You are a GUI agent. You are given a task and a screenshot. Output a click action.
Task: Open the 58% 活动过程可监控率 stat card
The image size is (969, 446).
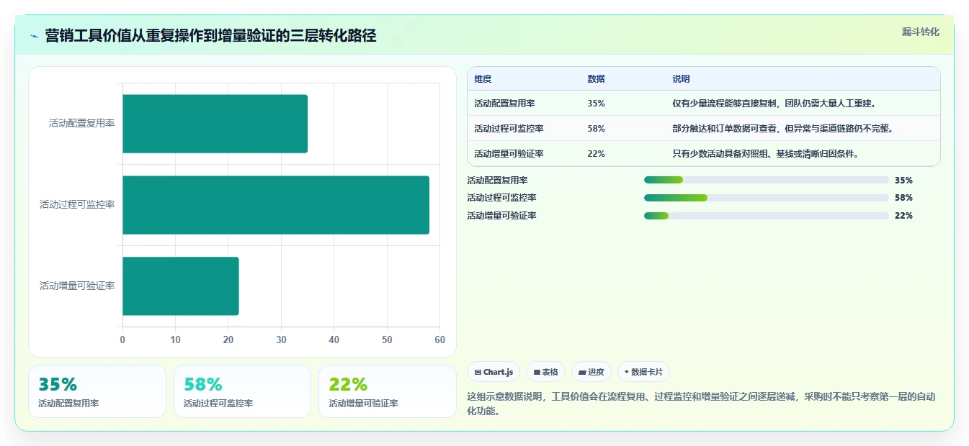(242, 391)
